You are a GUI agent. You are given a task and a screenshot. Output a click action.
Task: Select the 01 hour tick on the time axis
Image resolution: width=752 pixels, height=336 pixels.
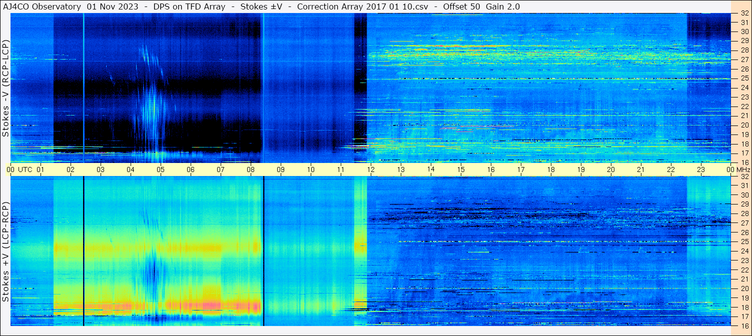click(41, 170)
